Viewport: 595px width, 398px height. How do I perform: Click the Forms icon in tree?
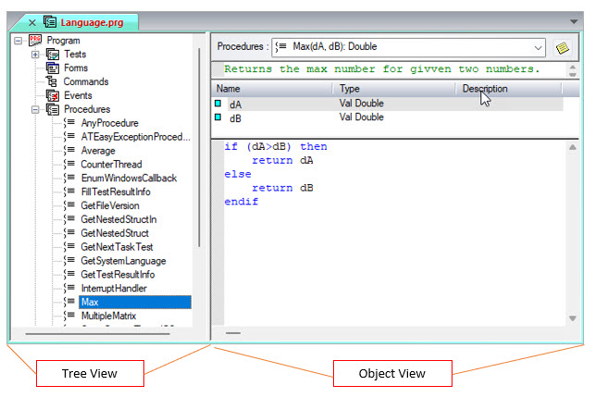[x=52, y=68]
